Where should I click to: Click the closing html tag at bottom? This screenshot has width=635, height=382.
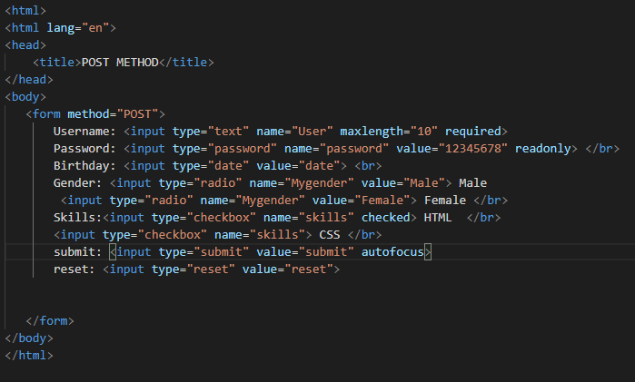(x=29, y=356)
